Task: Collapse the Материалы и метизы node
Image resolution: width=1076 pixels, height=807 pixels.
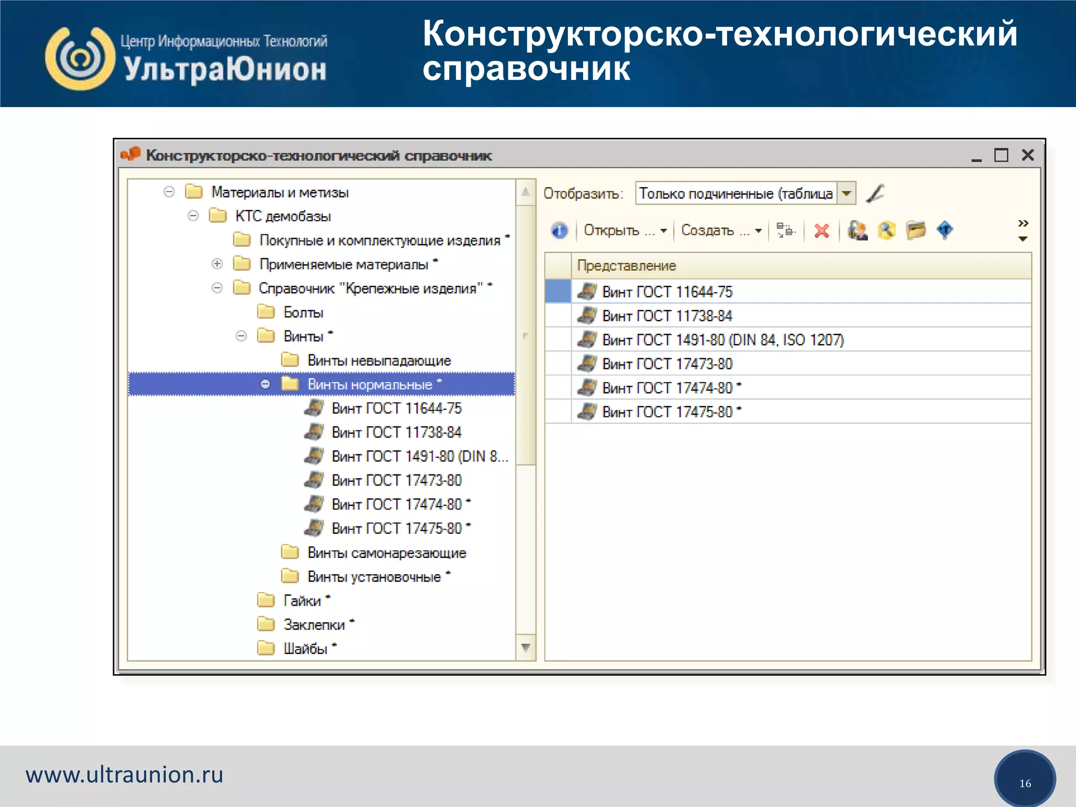Action: (169, 192)
